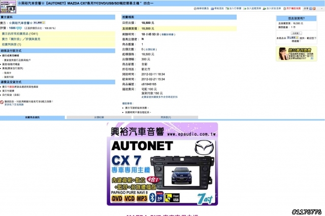This screenshot has height=216, width=325.
Task: Click the red prohibited warning icon
Action: [x=2, y=102]
